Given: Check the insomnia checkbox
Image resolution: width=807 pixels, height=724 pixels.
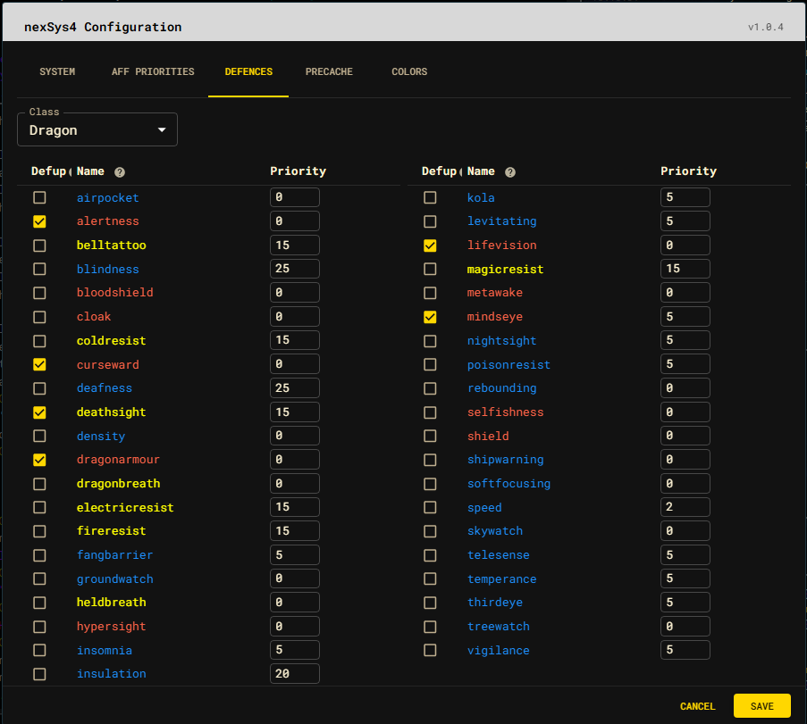Looking at the screenshot, I should click(x=39, y=651).
